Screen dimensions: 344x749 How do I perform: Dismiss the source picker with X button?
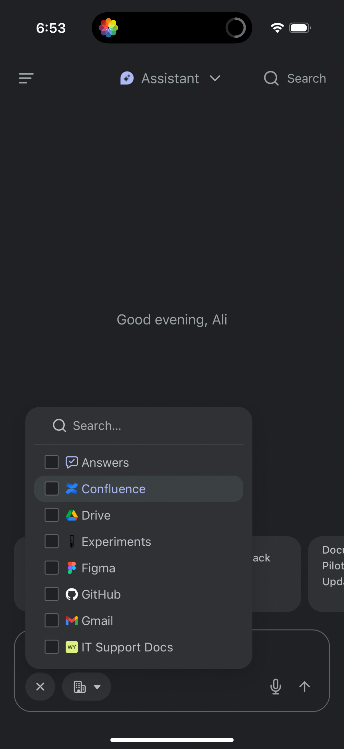pyautogui.click(x=40, y=687)
